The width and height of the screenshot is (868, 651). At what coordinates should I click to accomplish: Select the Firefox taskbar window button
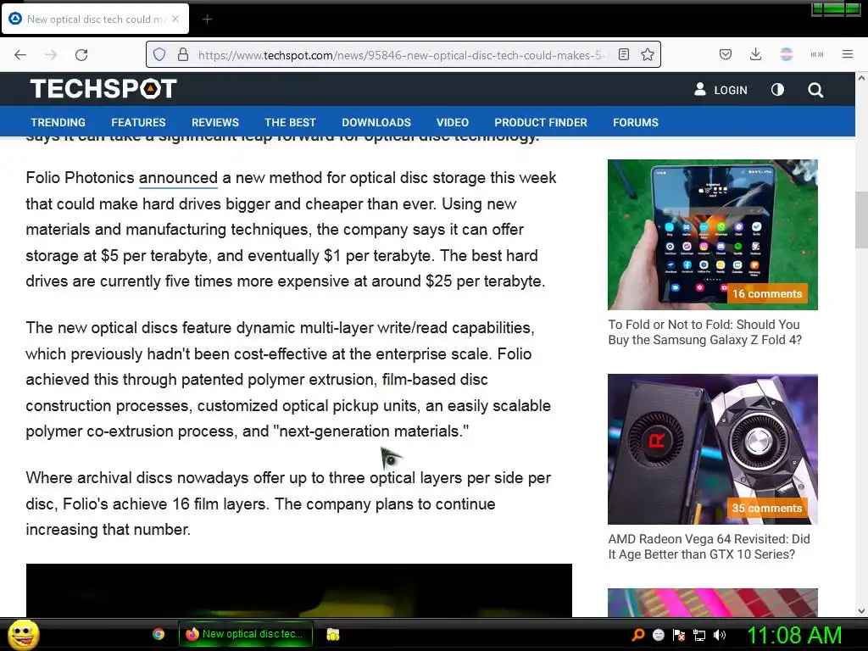(x=246, y=634)
